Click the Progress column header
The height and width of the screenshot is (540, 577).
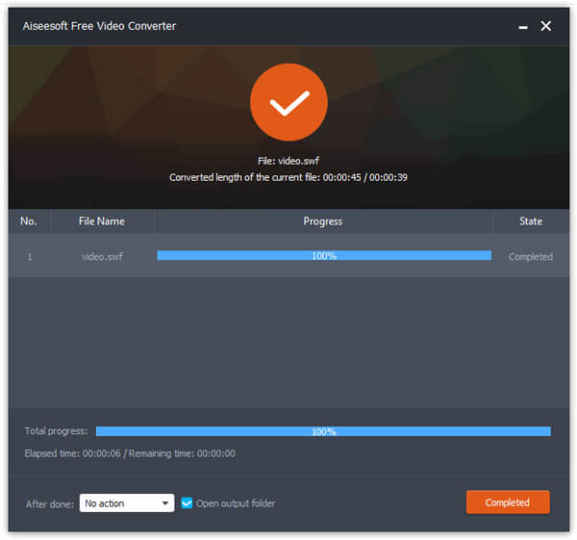[x=323, y=221]
